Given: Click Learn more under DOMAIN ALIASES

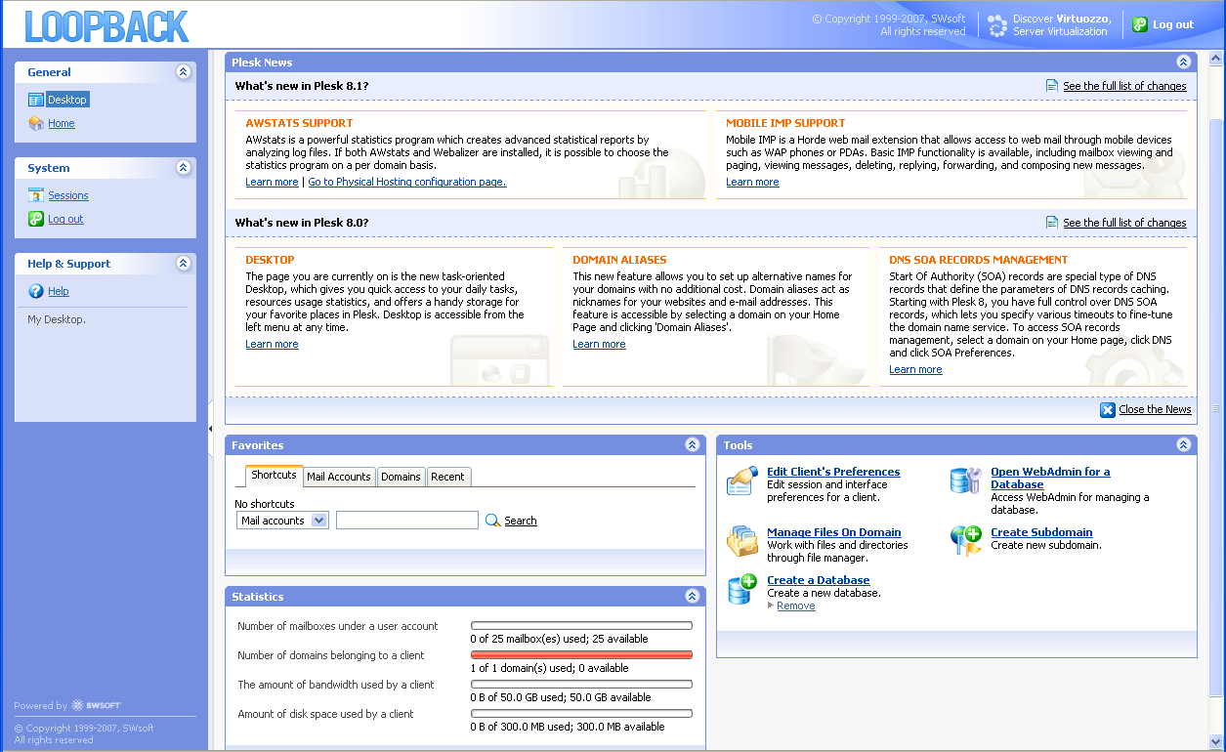Looking at the screenshot, I should [x=599, y=344].
